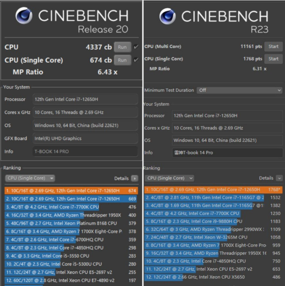Run the R20 CPU (Single Core) test
The width and height of the screenshot is (285, 286).
pos(123,60)
